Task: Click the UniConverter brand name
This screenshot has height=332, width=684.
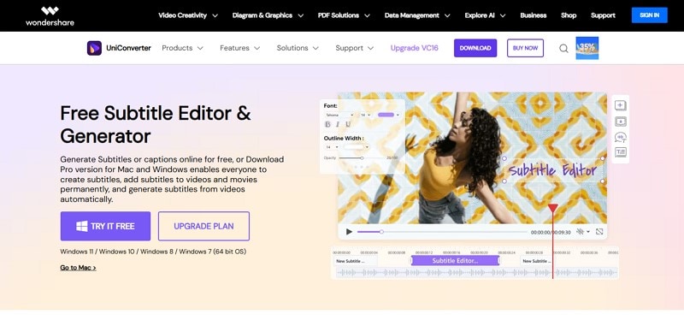Action: [x=129, y=48]
